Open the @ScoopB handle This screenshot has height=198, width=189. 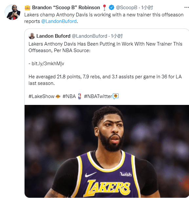coord(126,8)
